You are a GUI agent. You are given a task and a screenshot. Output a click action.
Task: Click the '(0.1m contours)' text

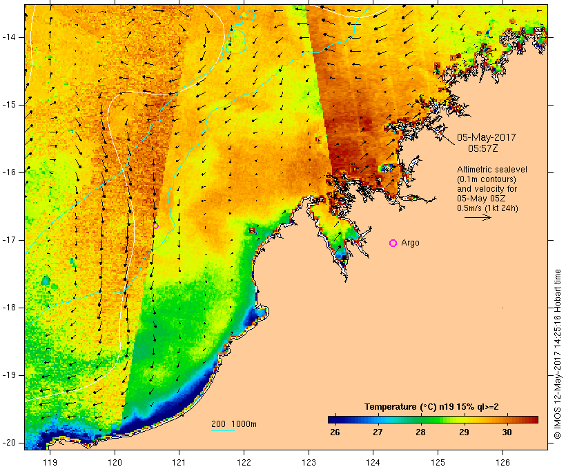[487, 179]
